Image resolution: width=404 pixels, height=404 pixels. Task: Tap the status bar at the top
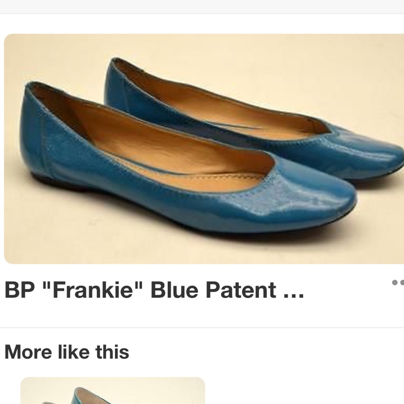click(x=202, y=6)
